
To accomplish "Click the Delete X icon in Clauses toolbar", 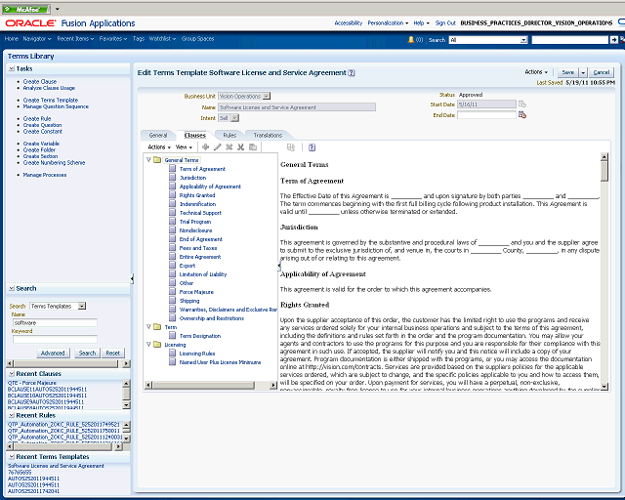I will (229, 147).
